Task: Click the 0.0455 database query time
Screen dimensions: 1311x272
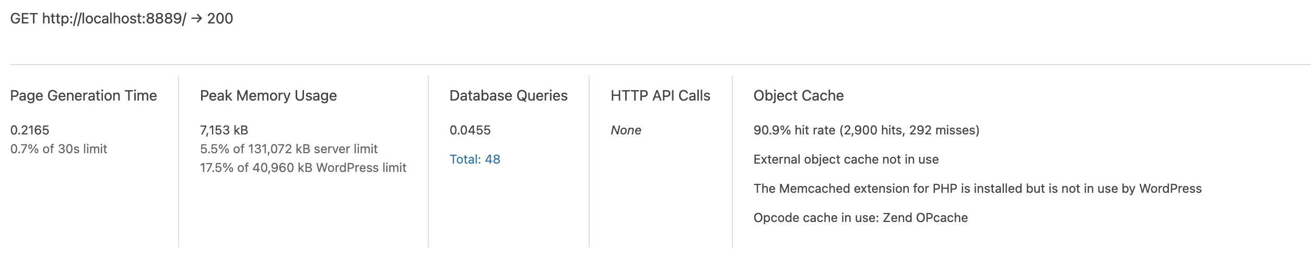Action: tap(470, 130)
